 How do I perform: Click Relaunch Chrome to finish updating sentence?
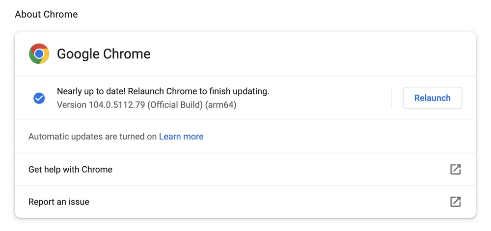198,91
